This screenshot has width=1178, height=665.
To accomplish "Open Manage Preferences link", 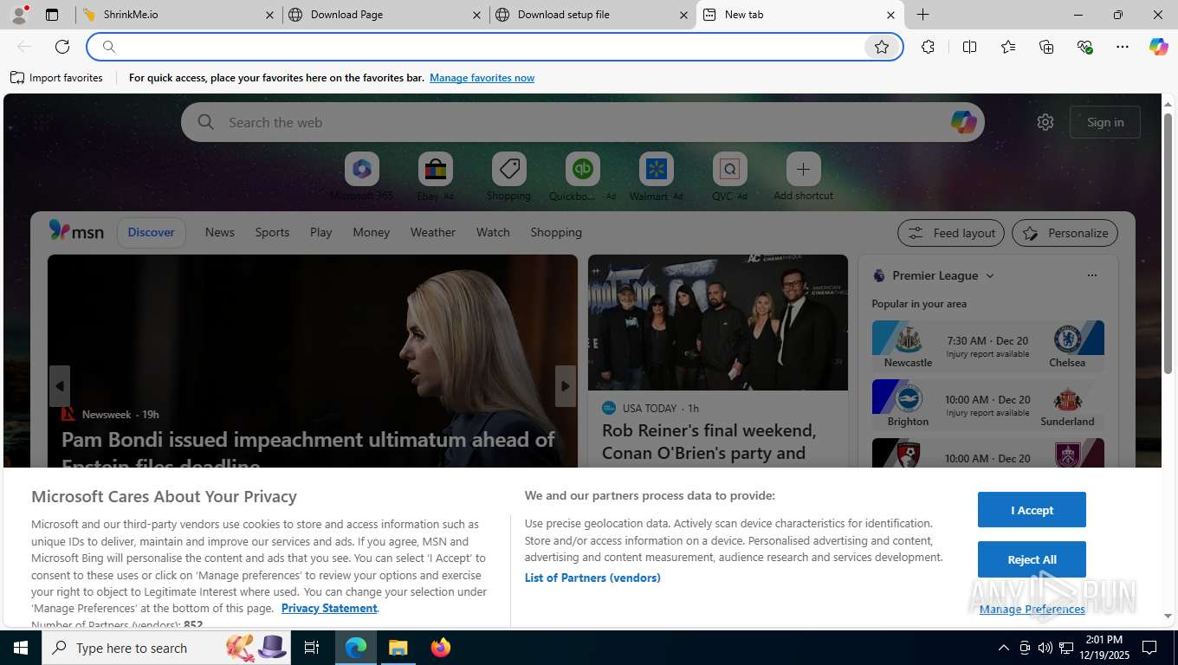I will point(1032,609).
